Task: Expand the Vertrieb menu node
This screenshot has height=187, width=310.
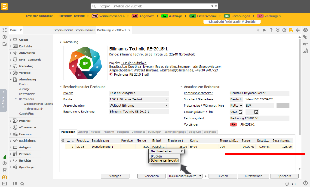Action: pyautogui.click(x=11, y=73)
